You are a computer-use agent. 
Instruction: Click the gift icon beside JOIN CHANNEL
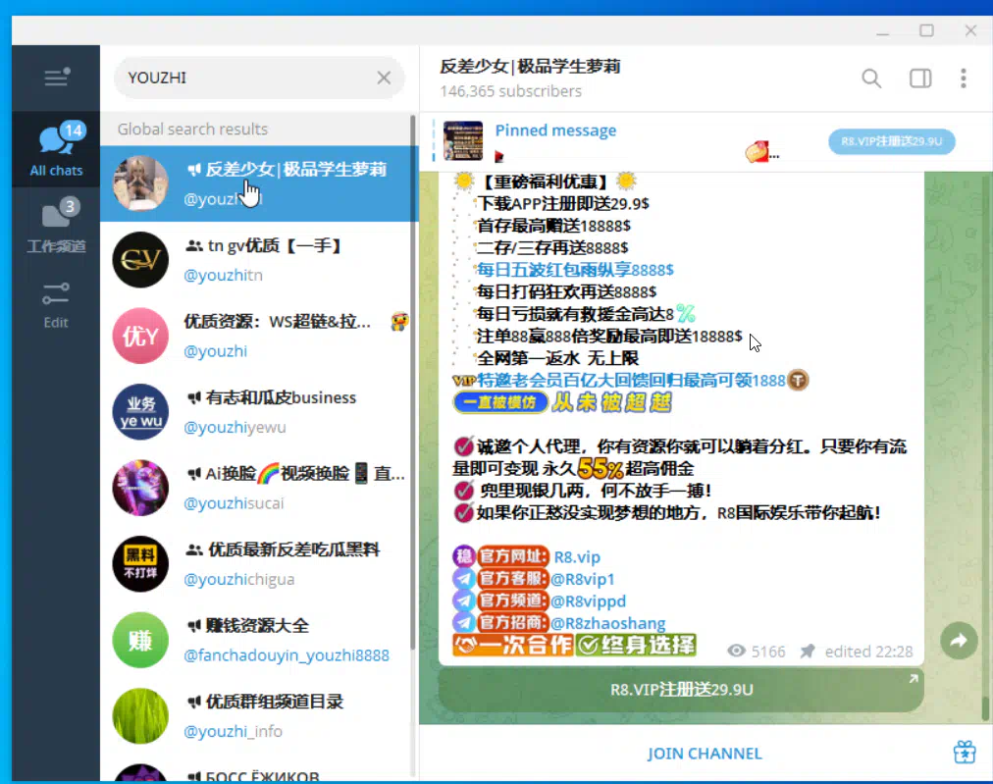pos(965,753)
